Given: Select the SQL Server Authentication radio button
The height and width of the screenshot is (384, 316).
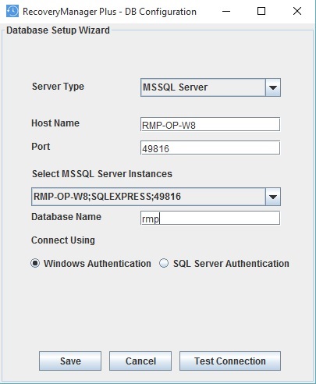Looking at the screenshot, I should pyautogui.click(x=164, y=263).
